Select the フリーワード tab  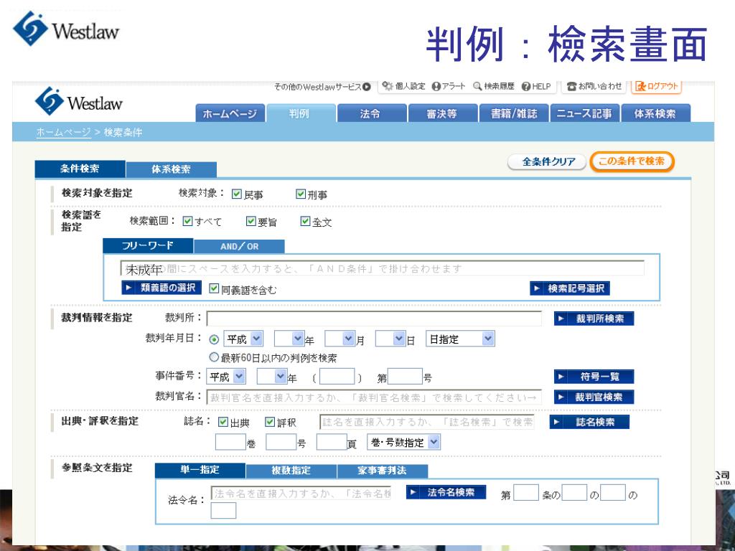[x=148, y=245]
